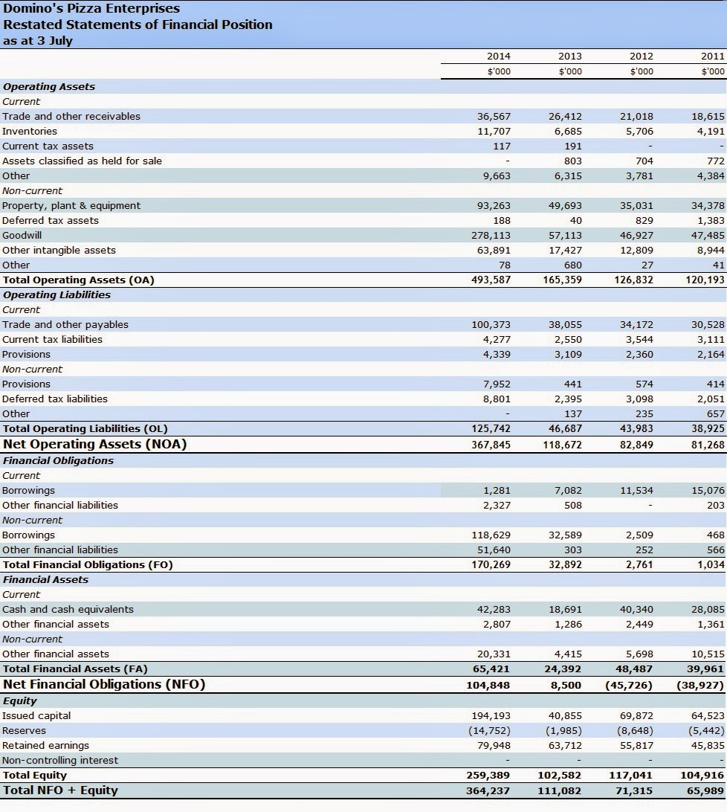Click Goodwill 2014 value 278,113

491,235
